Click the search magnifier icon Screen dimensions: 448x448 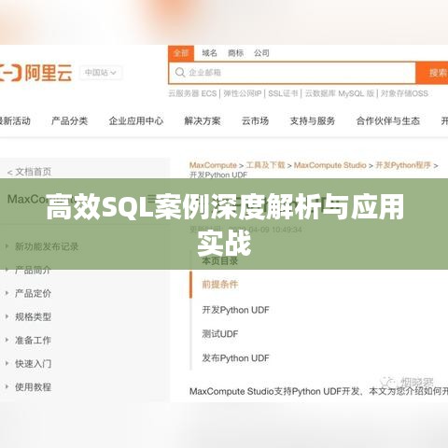[180, 73]
